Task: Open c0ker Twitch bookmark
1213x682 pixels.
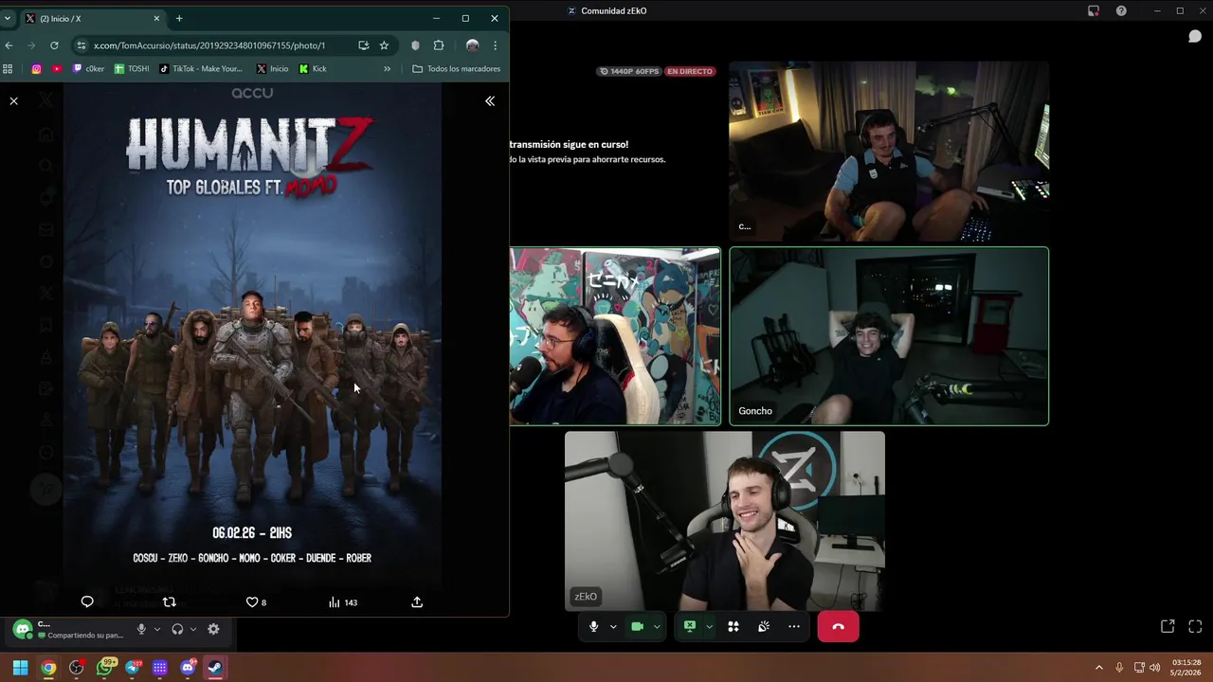Action: click(x=88, y=68)
